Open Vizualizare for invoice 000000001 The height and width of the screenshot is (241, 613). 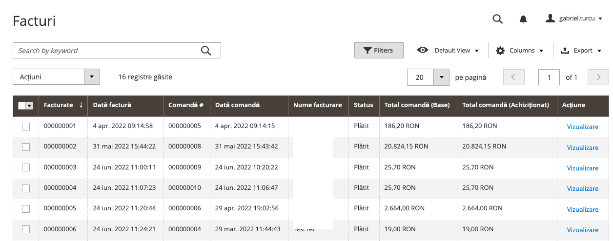[x=582, y=127]
